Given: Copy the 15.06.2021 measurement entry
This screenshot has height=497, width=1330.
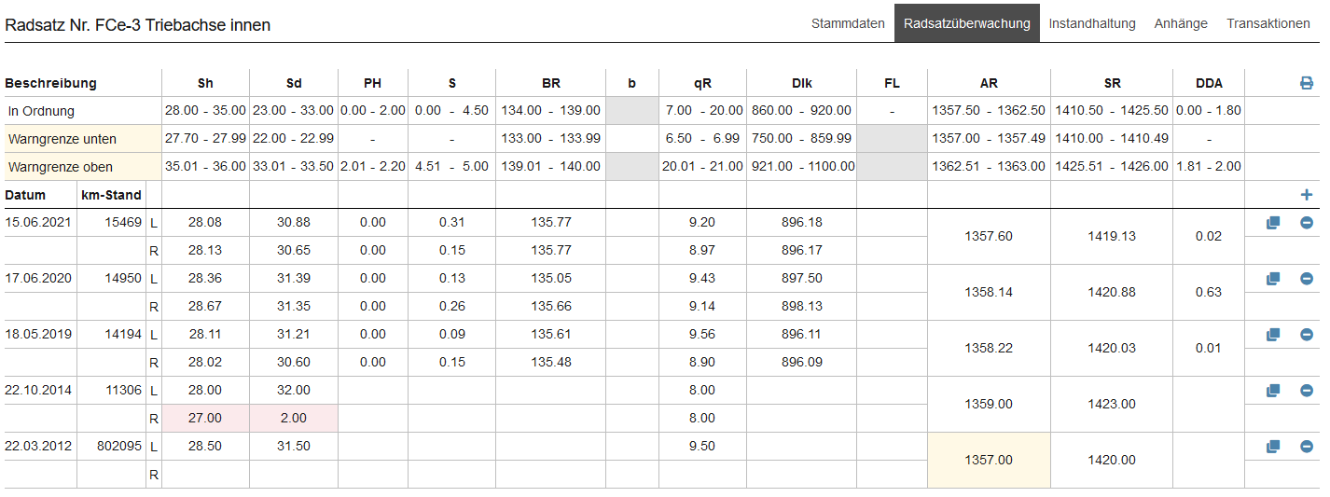Looking at the screenshot, I should [x=1273, y=223].
